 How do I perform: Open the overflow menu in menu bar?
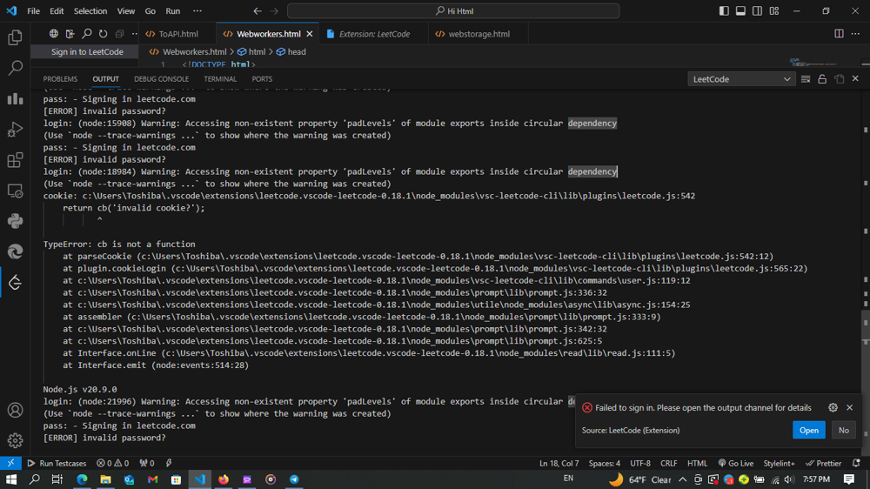pos(197,11)
